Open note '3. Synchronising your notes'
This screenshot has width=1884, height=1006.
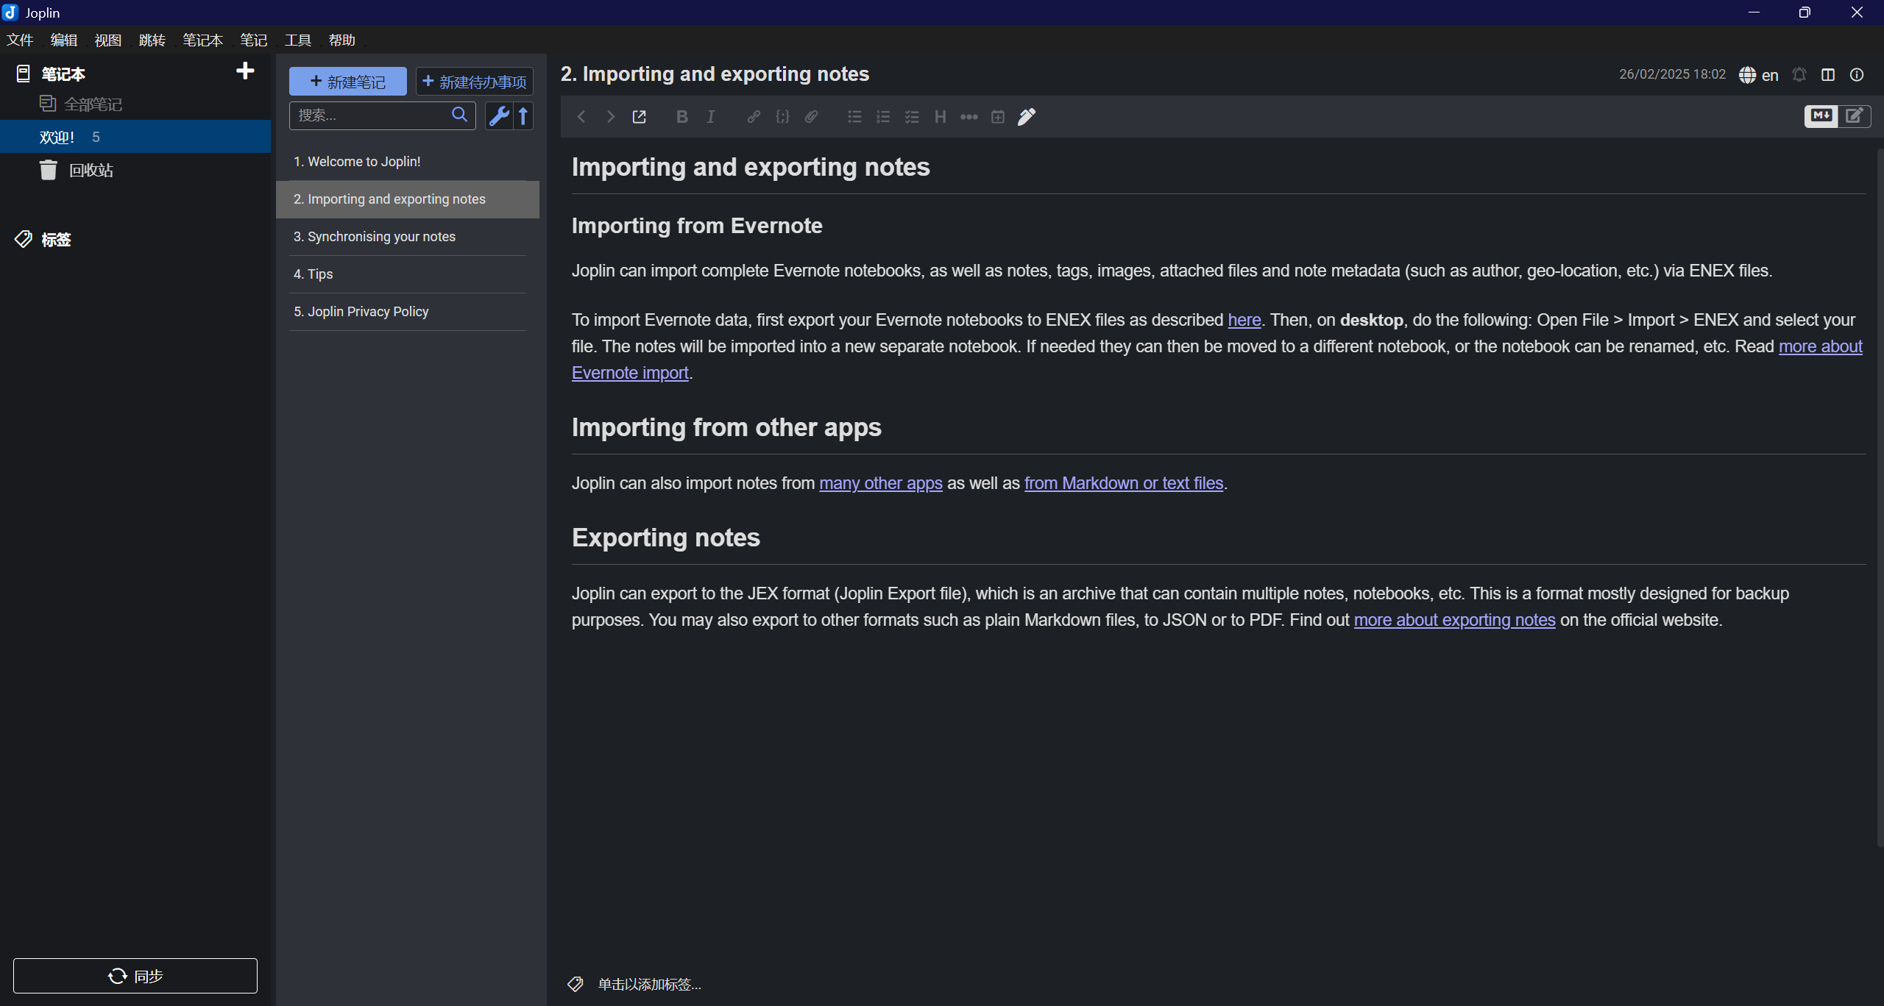(x=408, y=236)
